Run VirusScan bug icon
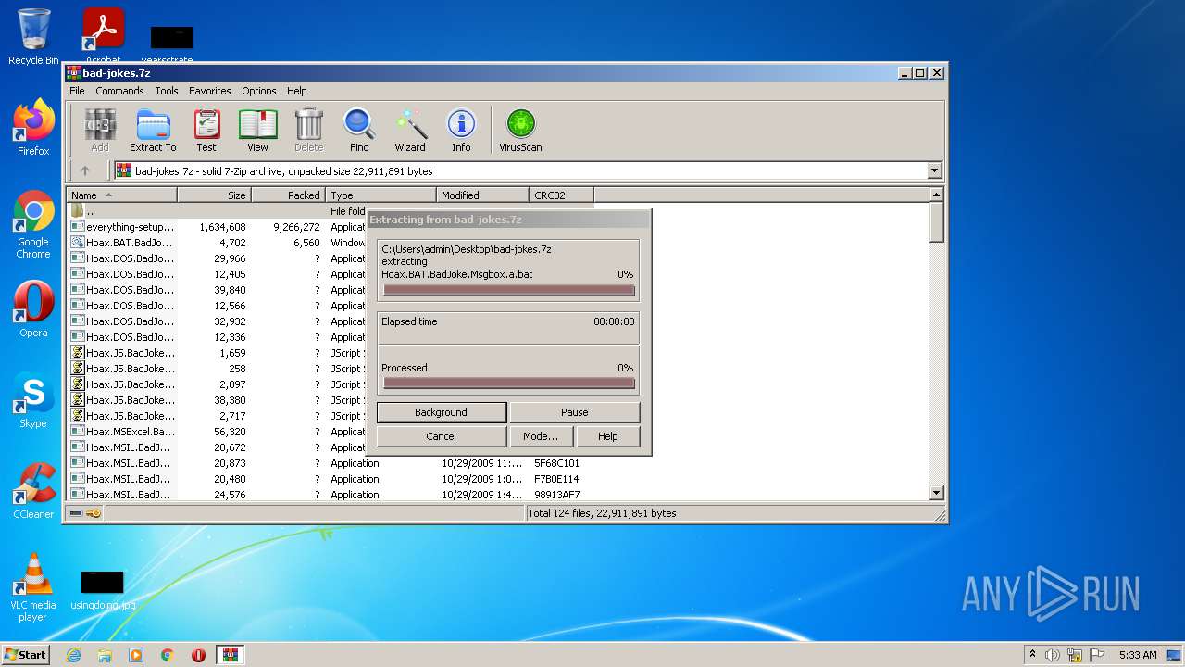Viewport: 1185px width, 667px height. click(520, 131)
